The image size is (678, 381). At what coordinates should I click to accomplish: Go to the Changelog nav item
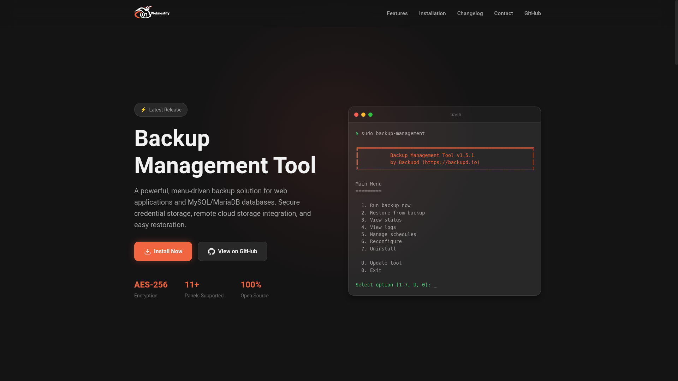(470, 13)
